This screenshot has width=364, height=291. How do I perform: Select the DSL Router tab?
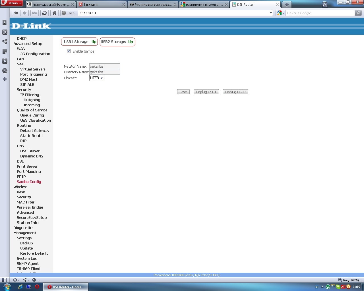click(255, 5)
